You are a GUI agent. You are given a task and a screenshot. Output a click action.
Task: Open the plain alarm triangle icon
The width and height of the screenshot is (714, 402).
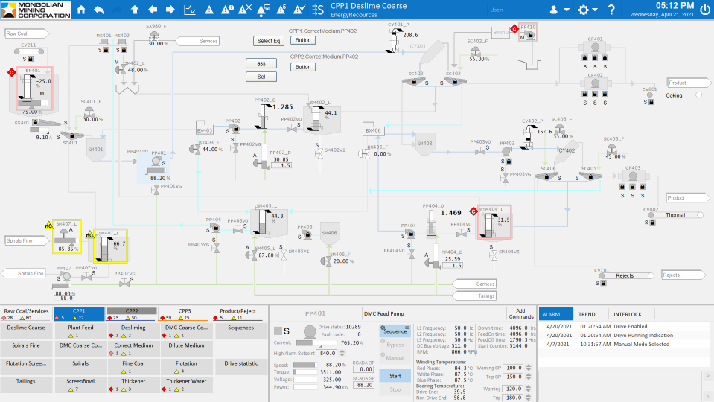tap(209, 10)
